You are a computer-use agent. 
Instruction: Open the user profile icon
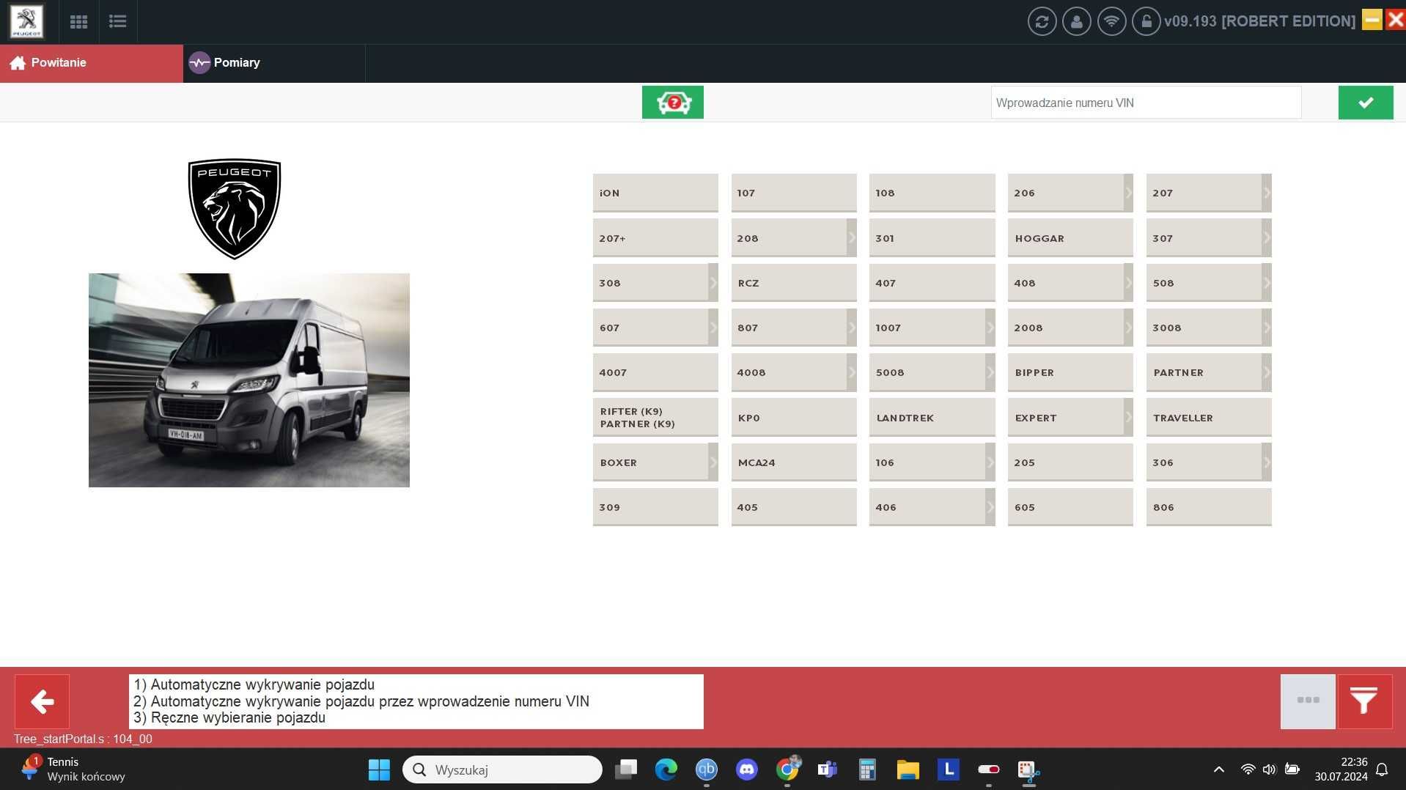pos(1076,21)
